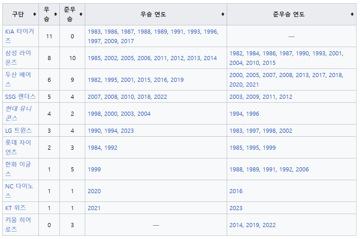Click 1985 in 삼성's 우승 연도 list
Image resolution: width=360 pixels, height=239 pixels.
tap(94, 58)
